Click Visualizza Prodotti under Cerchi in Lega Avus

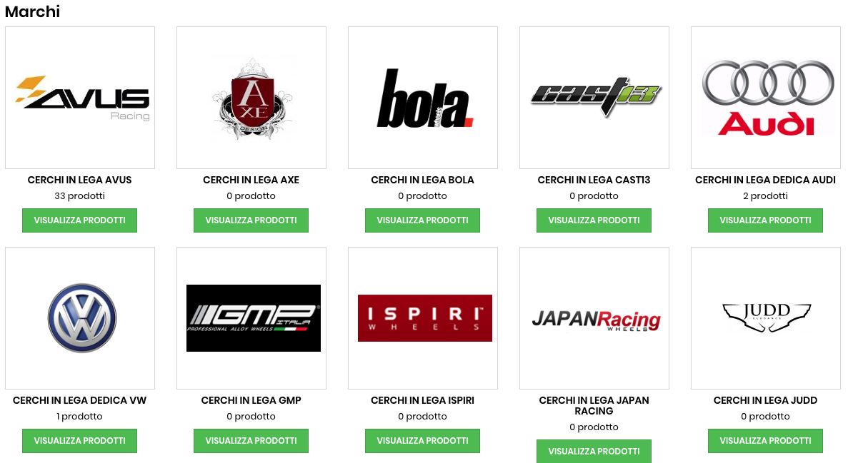(79, 220)
